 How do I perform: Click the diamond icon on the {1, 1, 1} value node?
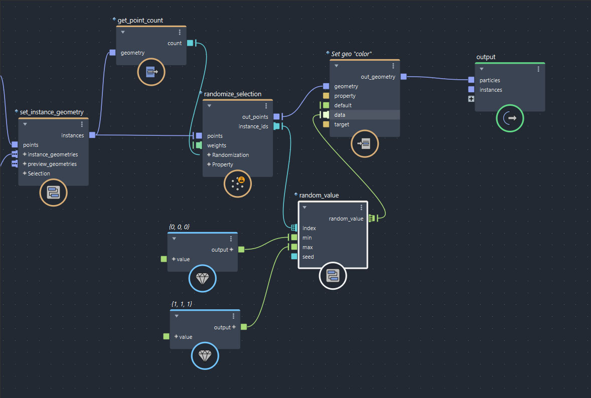205,356
